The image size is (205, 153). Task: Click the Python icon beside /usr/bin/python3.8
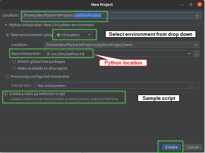[x=48, y=54]
